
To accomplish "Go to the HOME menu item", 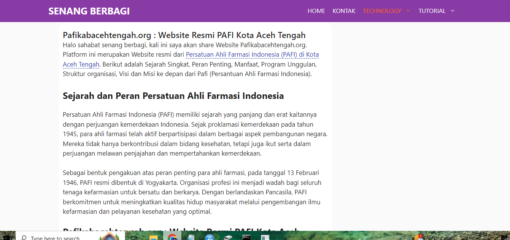I will pyautogui.click(x=316, y=11).
